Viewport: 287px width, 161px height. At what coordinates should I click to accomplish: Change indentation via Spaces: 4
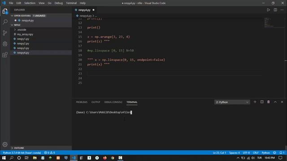pos(234,153)
